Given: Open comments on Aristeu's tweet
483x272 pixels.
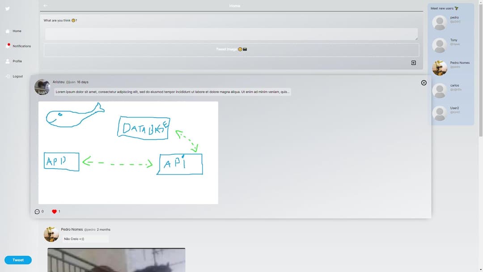Looking at the screenshot, I should [37, 211].
